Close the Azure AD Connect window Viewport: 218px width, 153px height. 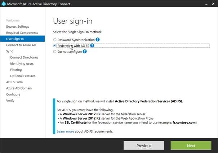213,4
